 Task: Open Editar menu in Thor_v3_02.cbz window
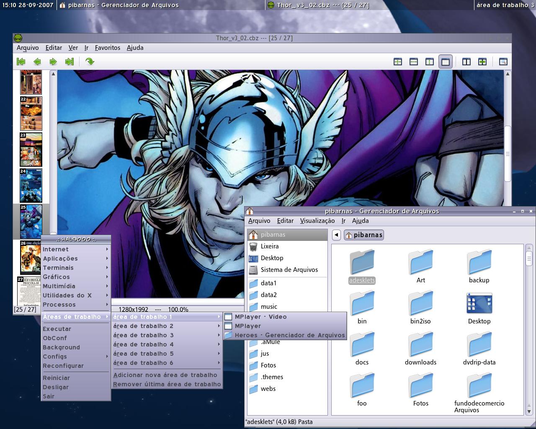pos(54,48)
